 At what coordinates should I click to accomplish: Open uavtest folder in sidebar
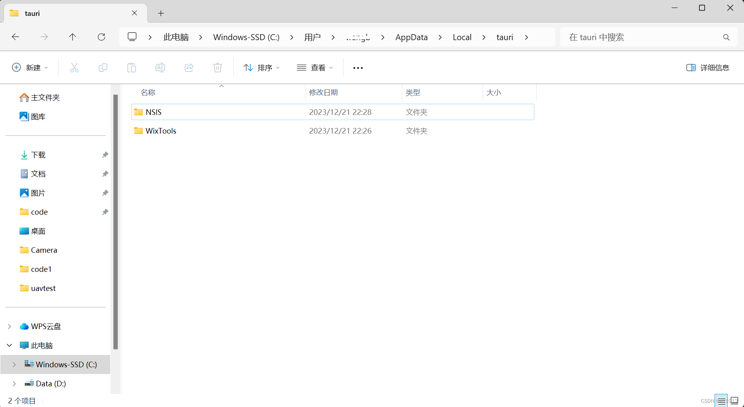coord(38,288)
